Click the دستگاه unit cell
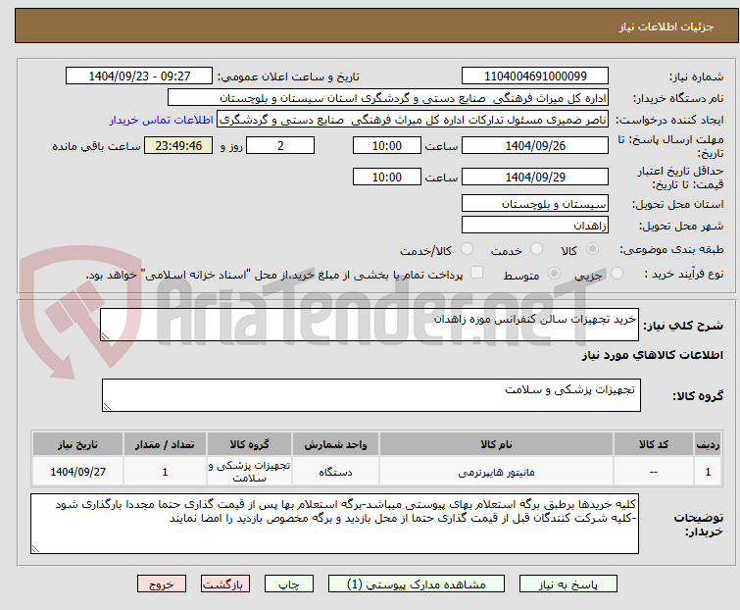Viewport: 740px width, 610px height. pos(335,471)
